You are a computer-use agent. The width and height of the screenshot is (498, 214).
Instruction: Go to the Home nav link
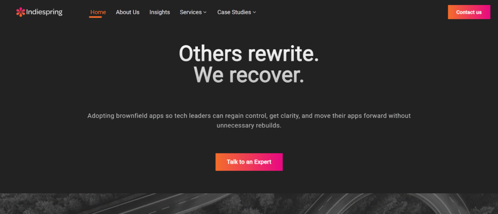tap(98, 12)
